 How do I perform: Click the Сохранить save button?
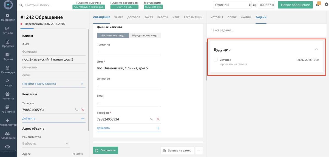(x=106, y=150)
